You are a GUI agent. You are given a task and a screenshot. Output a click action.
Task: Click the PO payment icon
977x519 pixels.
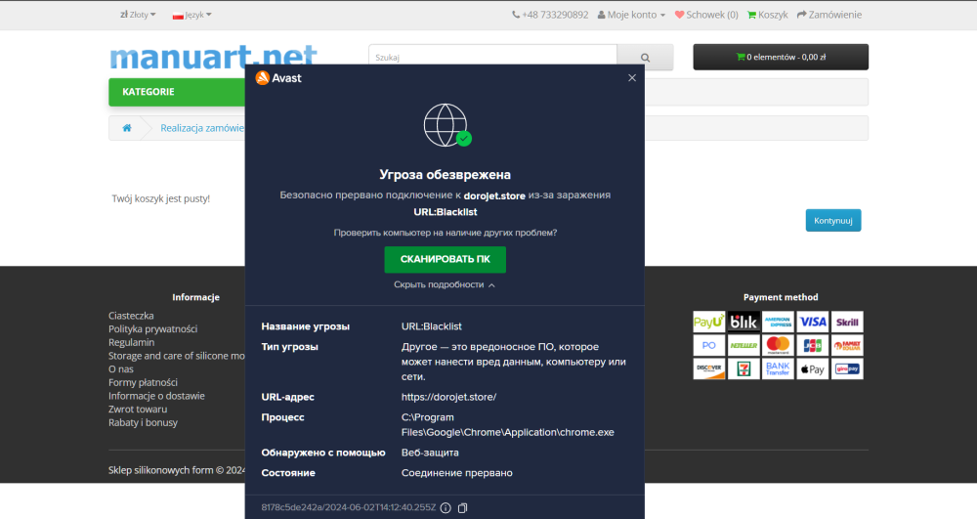[x=709, y=345]
